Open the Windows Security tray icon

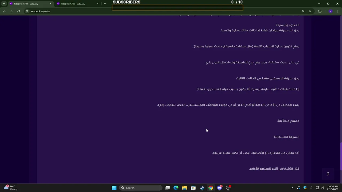(x=305, y=188)
